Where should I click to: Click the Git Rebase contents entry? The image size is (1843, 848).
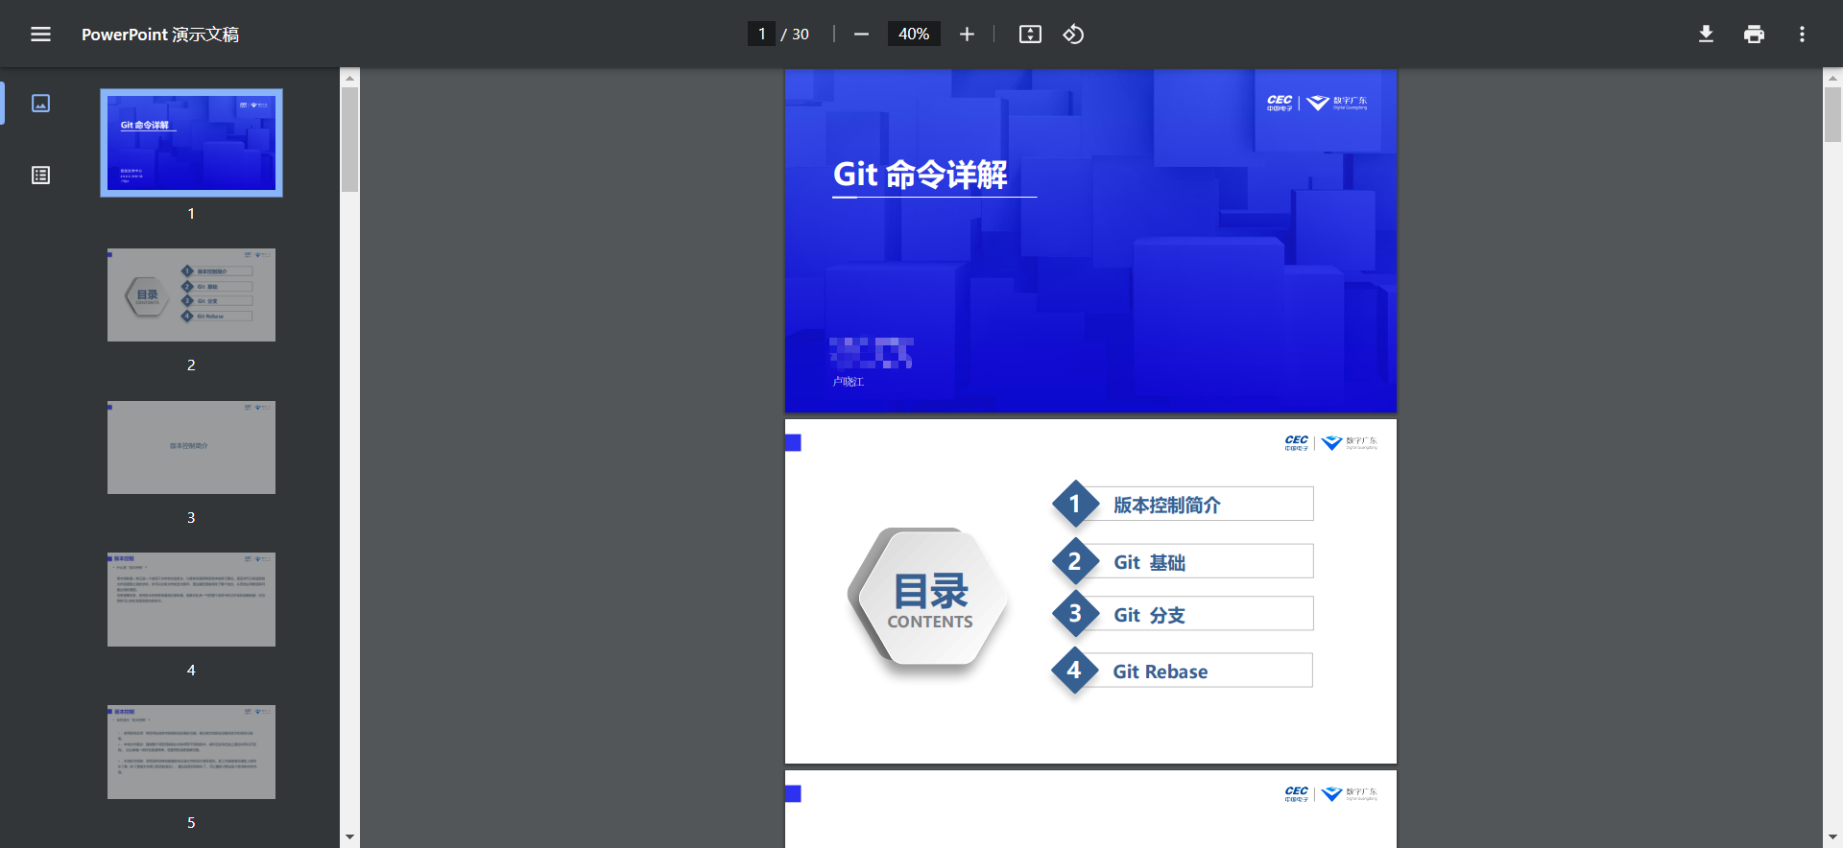(1160, 671)
